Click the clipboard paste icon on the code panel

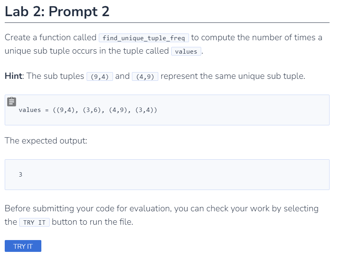pos(11,102)
